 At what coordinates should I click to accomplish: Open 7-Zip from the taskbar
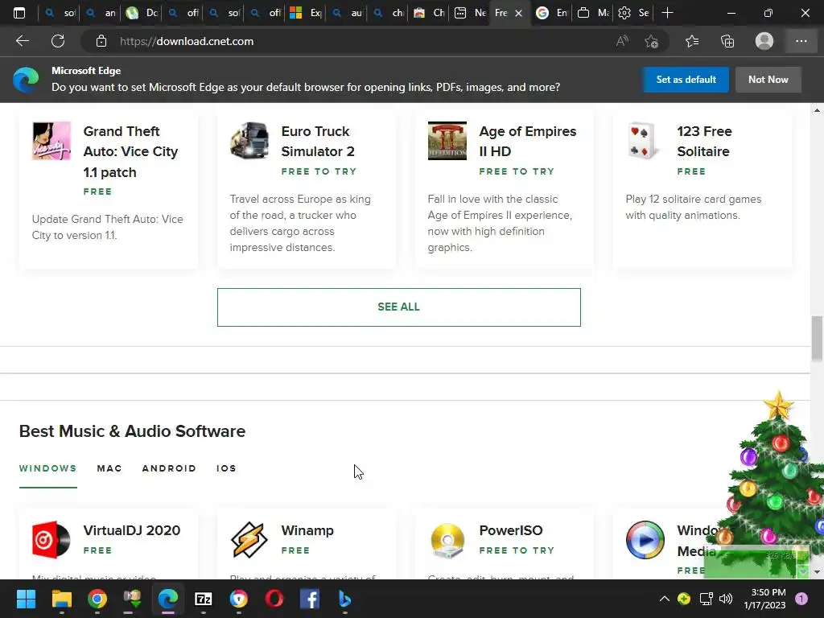click(204, 599)
